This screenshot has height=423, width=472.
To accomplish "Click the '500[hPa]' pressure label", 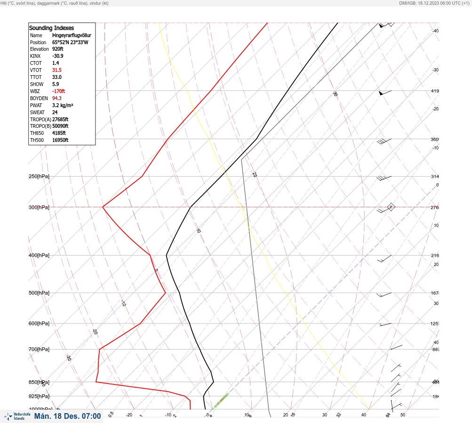I will [x=39, y=293].
